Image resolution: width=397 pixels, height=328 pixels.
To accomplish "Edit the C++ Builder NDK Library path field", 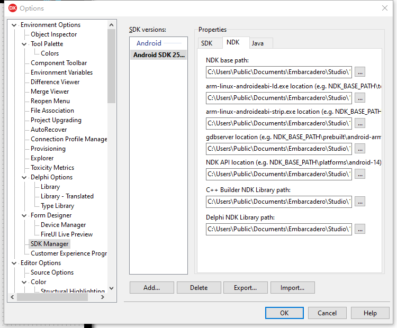I will [279, 202].
